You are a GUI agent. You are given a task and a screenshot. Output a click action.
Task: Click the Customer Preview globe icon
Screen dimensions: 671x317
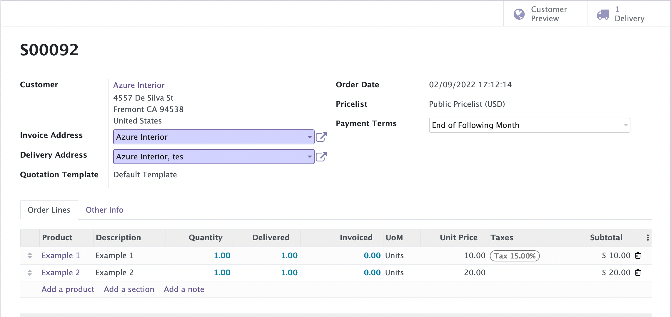[x=519, y=14]
